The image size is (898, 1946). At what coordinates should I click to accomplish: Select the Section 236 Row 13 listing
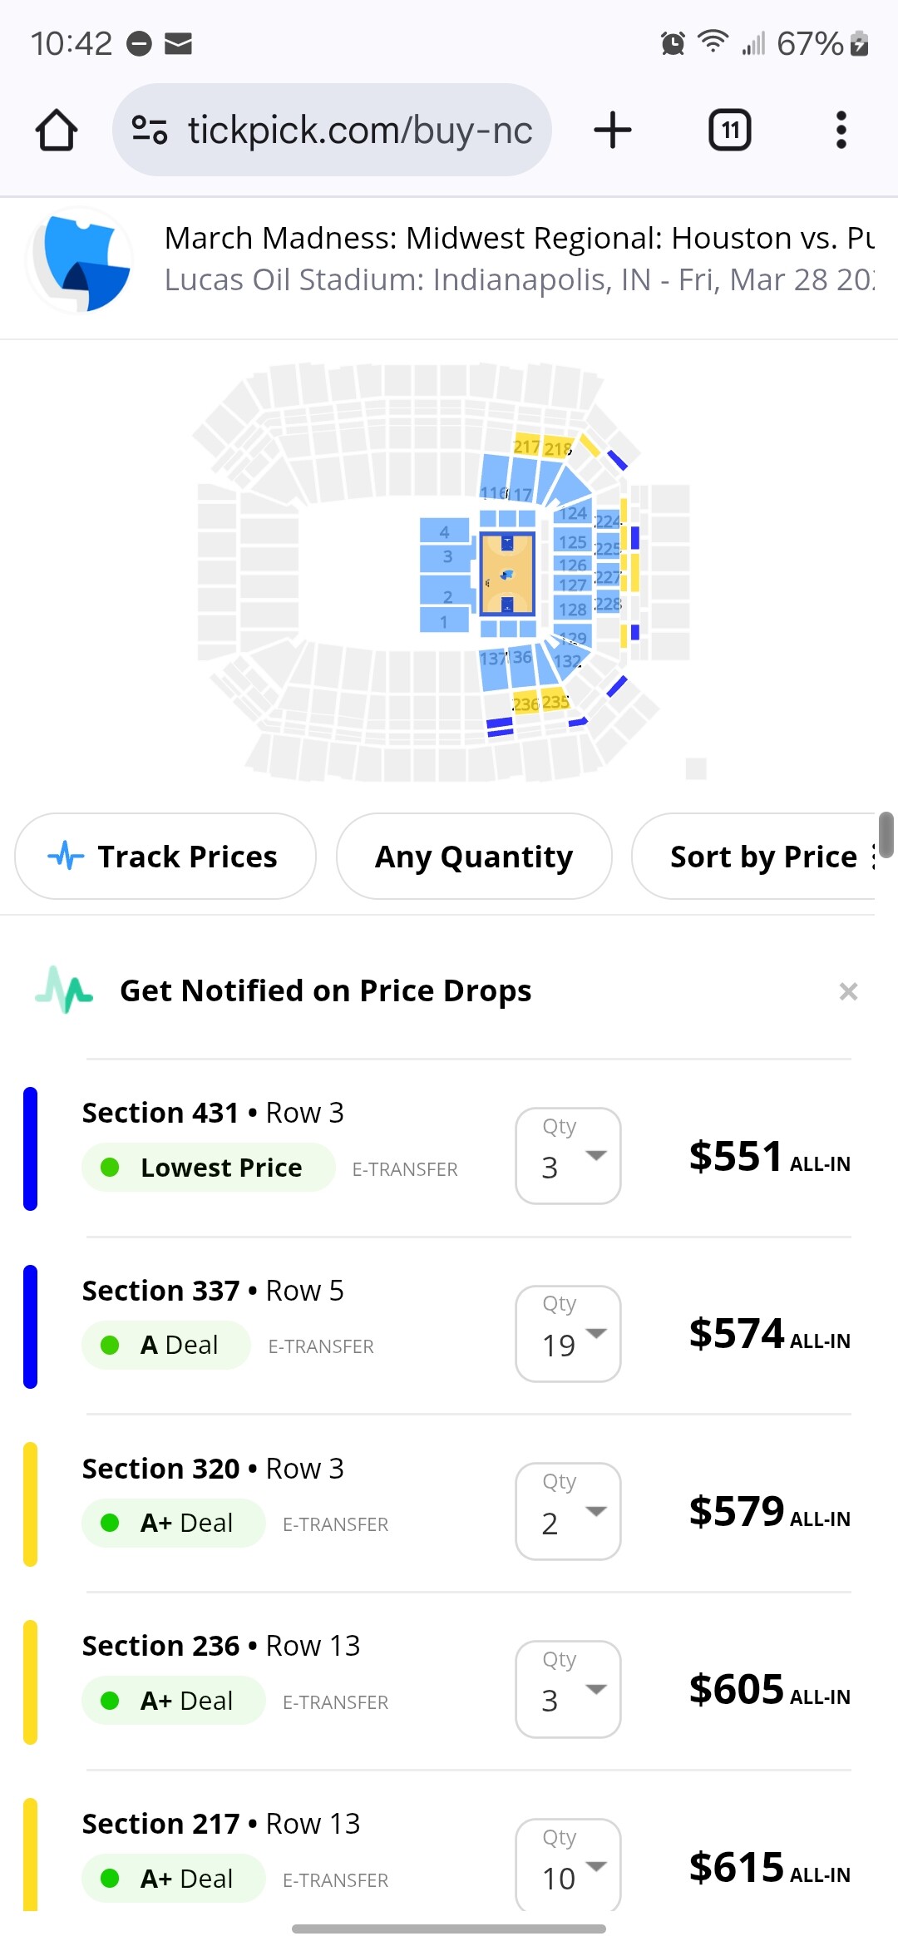click(249, 1672)
